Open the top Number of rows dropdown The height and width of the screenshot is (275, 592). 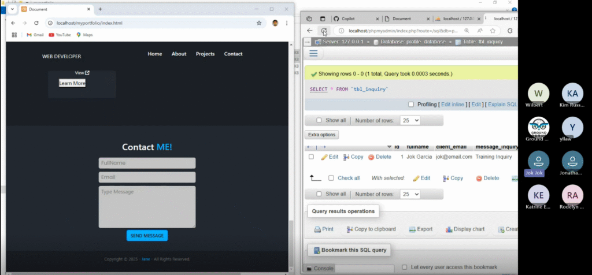pyautogui.click(x=410, y=120)
